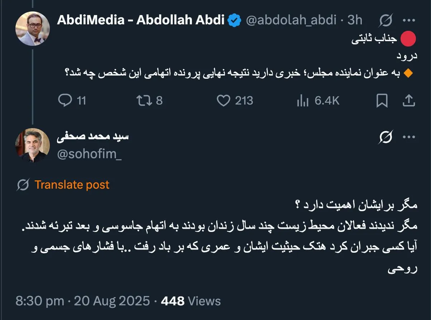
Task: Visit the @abdolah_abdi profile handle
Action: point(291,20)
